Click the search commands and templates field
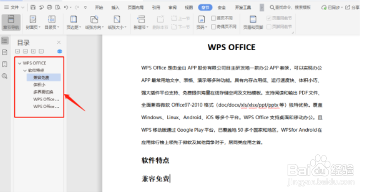The image size is (375, 195). coord(290,8)
